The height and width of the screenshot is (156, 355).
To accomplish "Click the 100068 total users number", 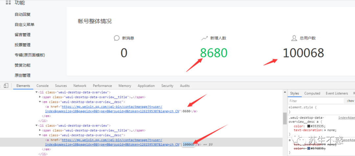I will pos(303,53).
